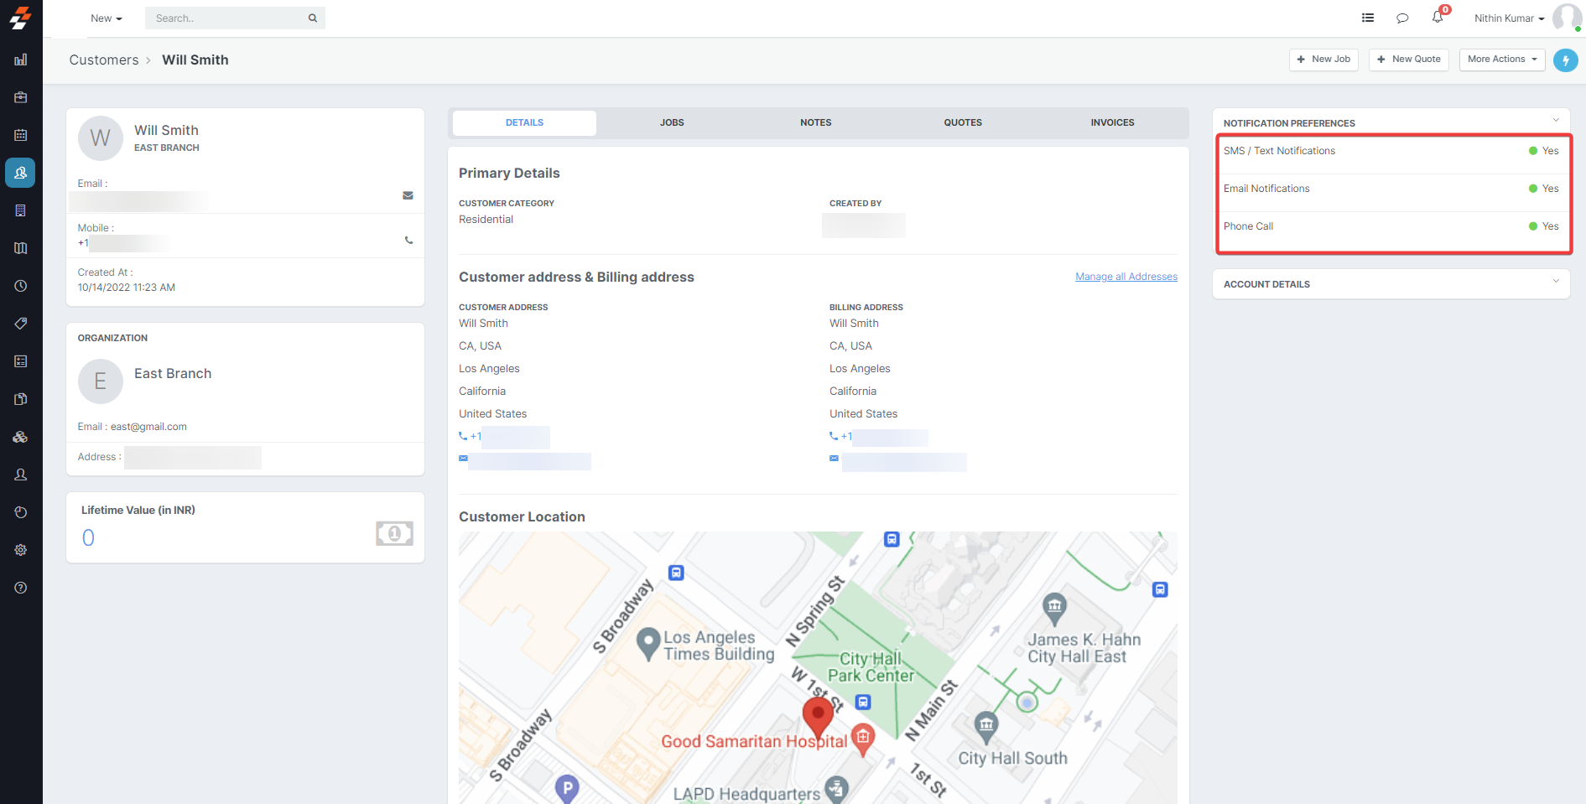
Task: Open Manage all Addresses link
Action: (1126, 277)
